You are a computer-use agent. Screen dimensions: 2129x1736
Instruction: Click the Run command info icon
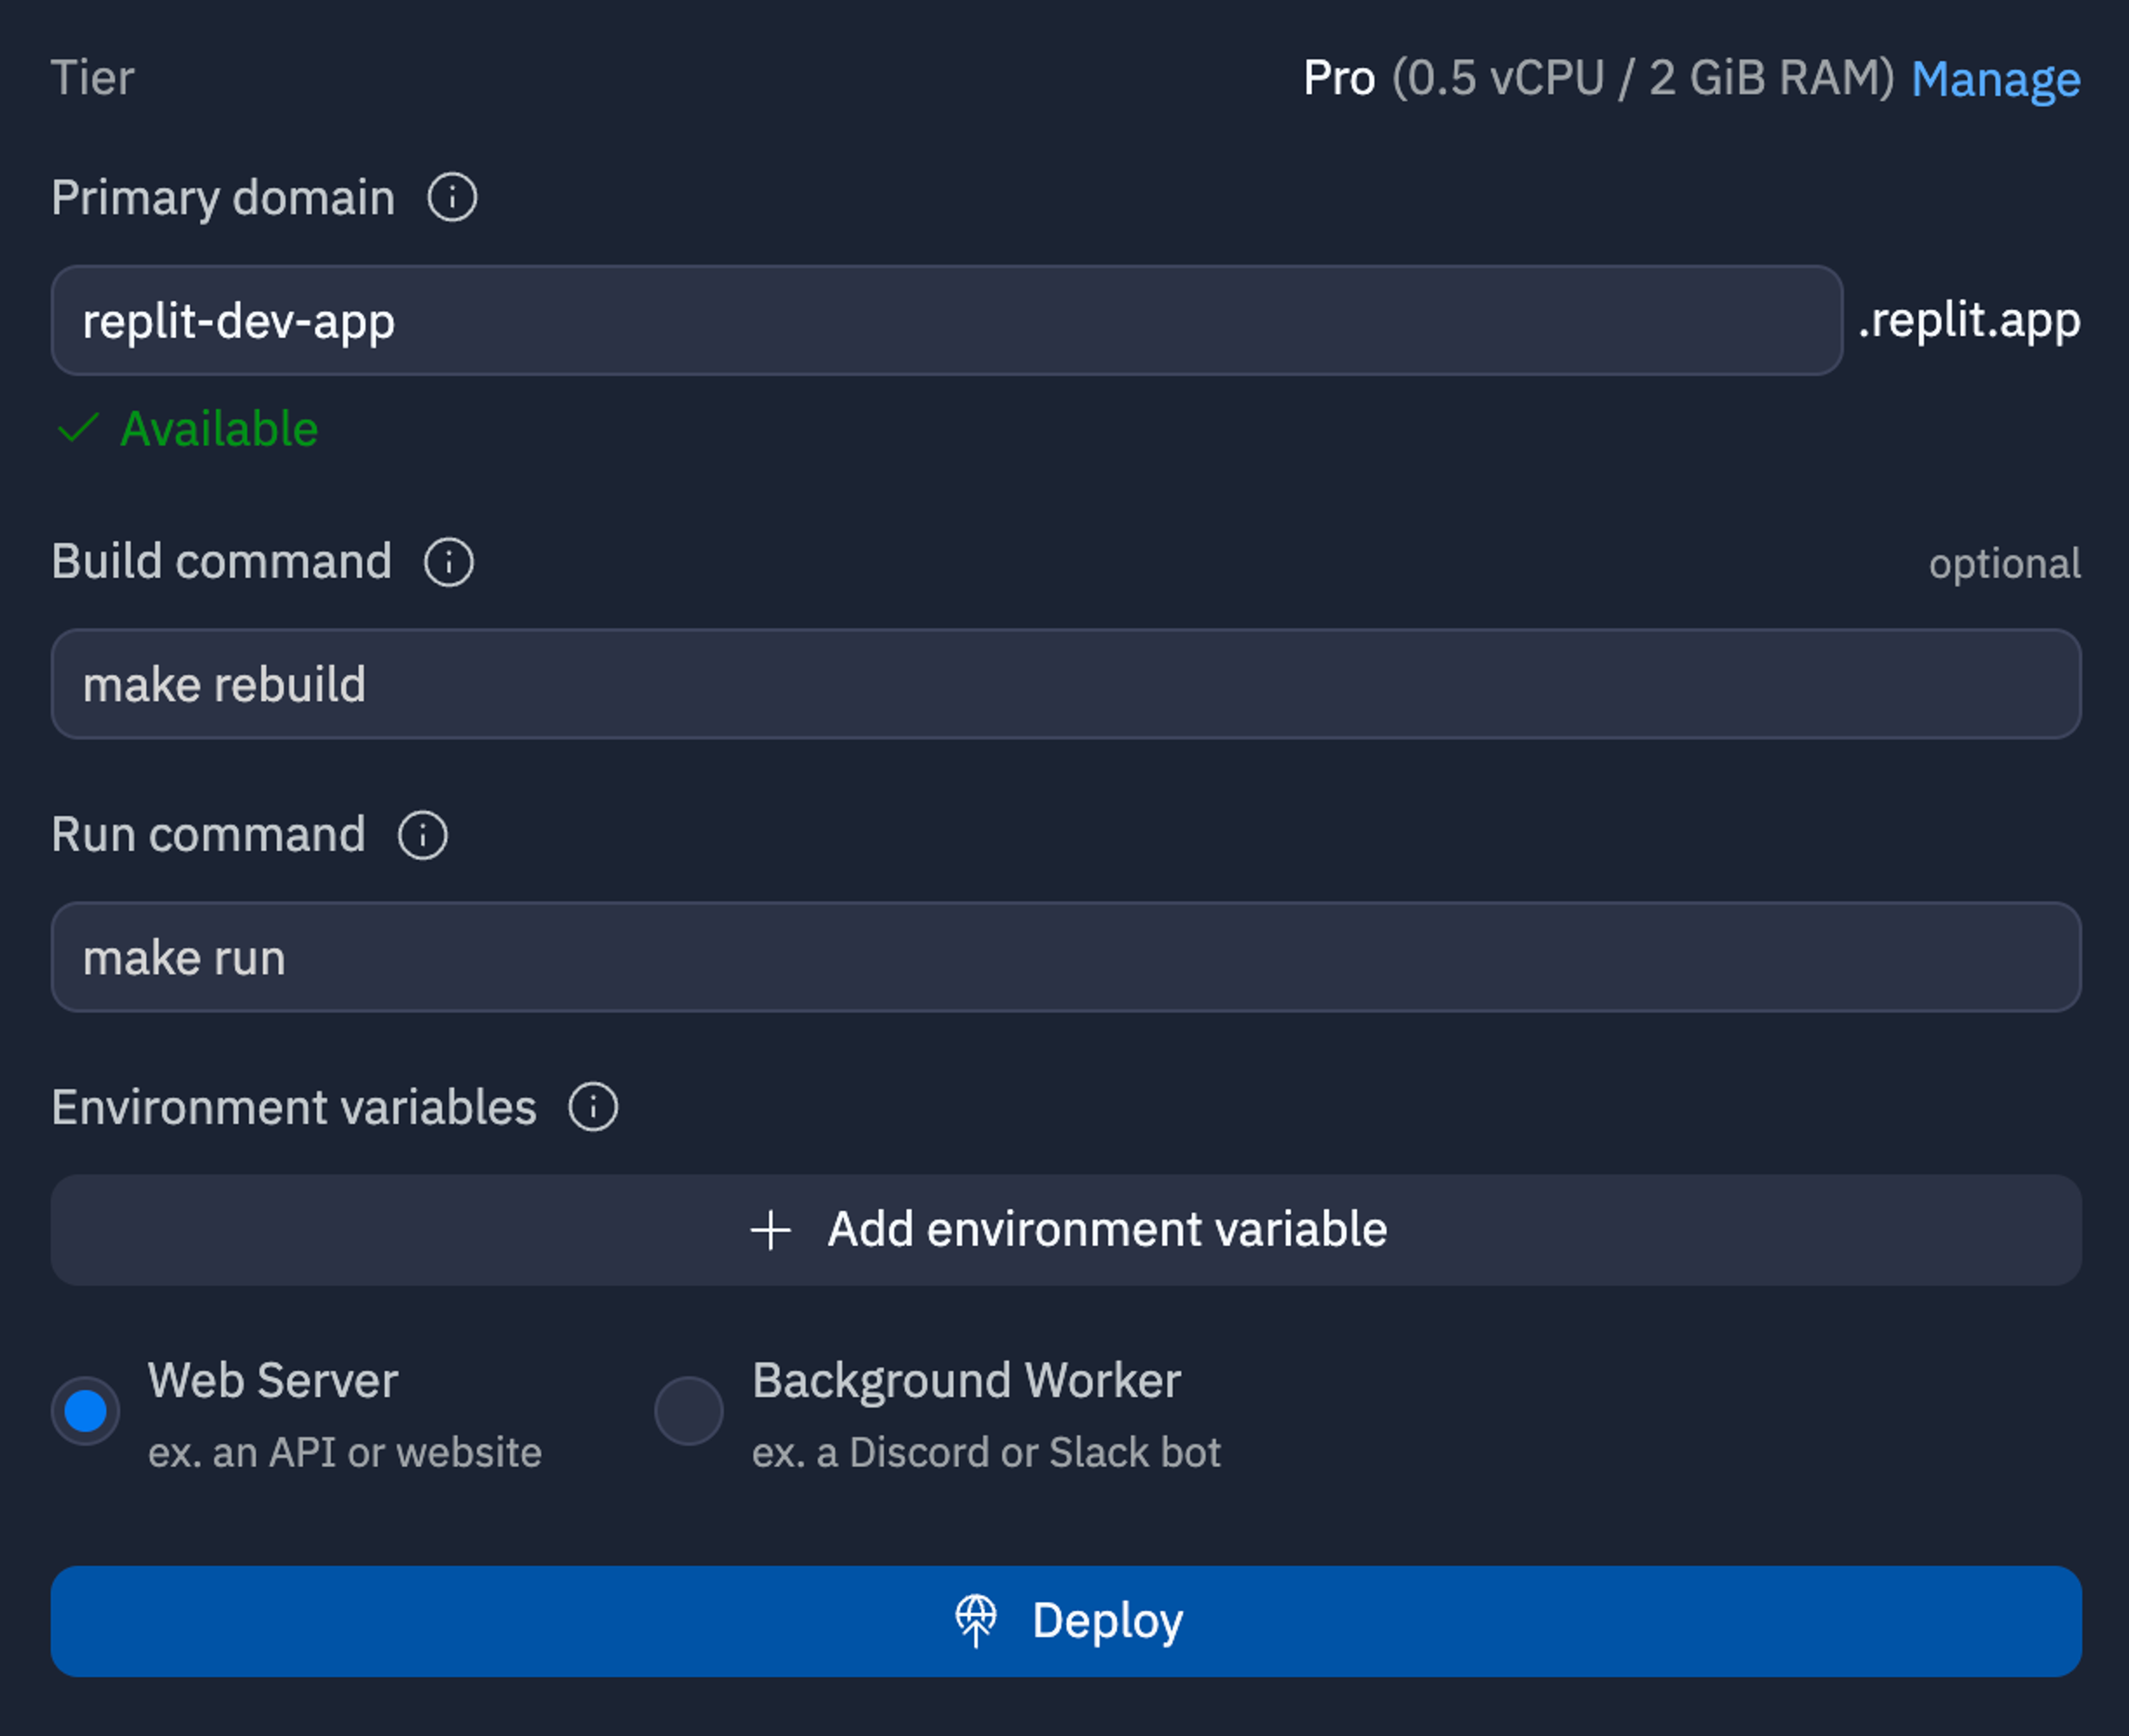pos(423,835)
